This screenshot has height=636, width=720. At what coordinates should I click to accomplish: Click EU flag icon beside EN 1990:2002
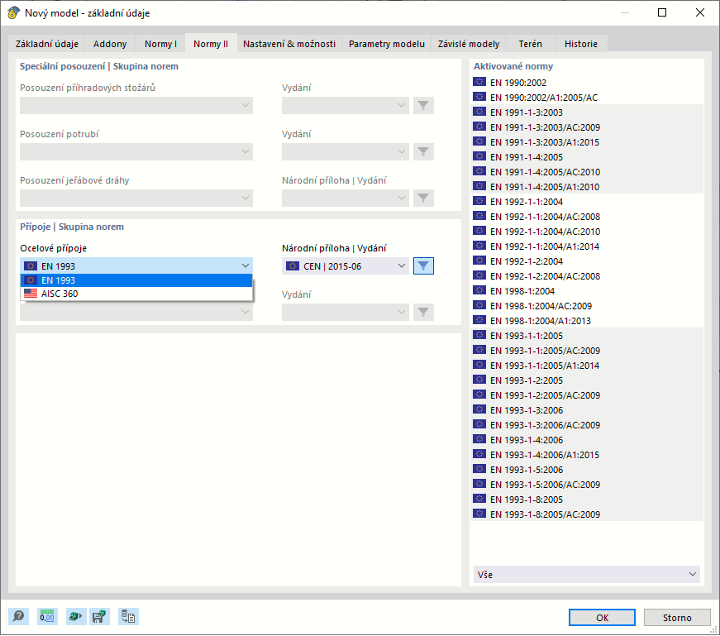click(479, 82)
